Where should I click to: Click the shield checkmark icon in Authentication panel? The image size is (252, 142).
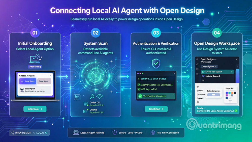[156, 63]
